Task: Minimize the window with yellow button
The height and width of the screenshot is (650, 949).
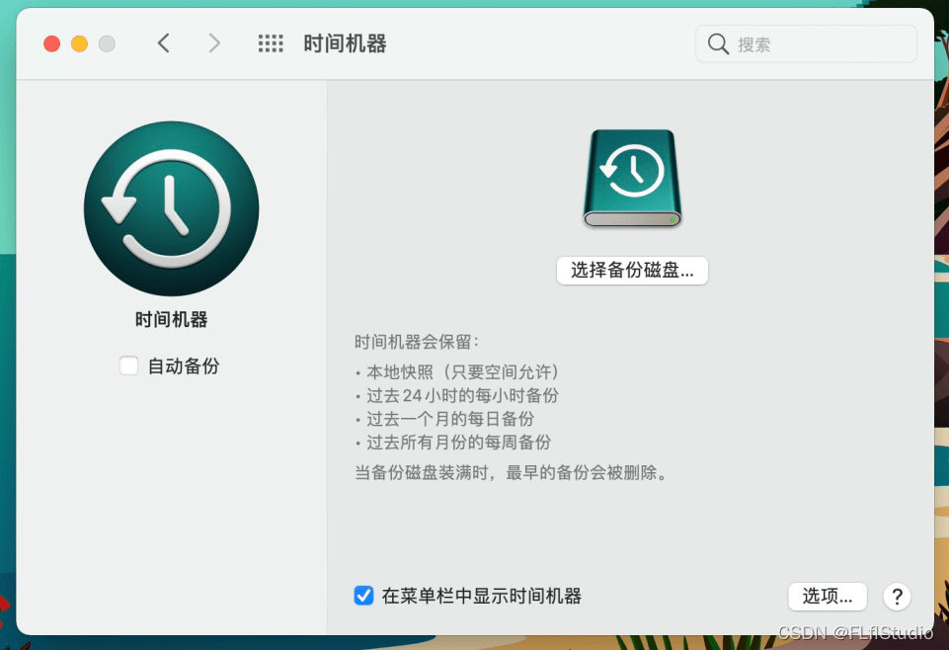Action: pos(79,43)
